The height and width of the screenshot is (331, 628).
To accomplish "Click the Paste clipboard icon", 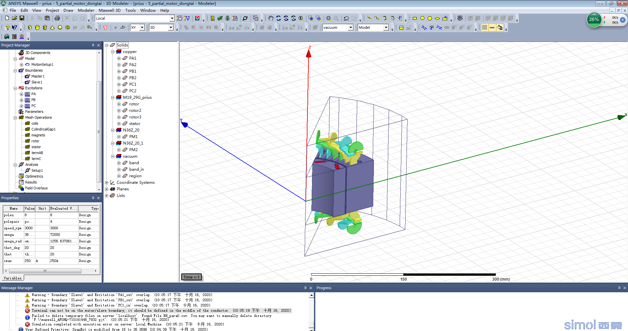I will click(47, 18).
